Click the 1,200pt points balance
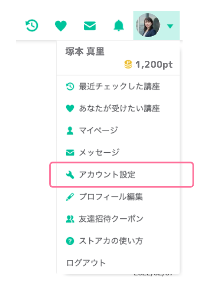The height and width of the screenshot is (291, 203). 154,65
